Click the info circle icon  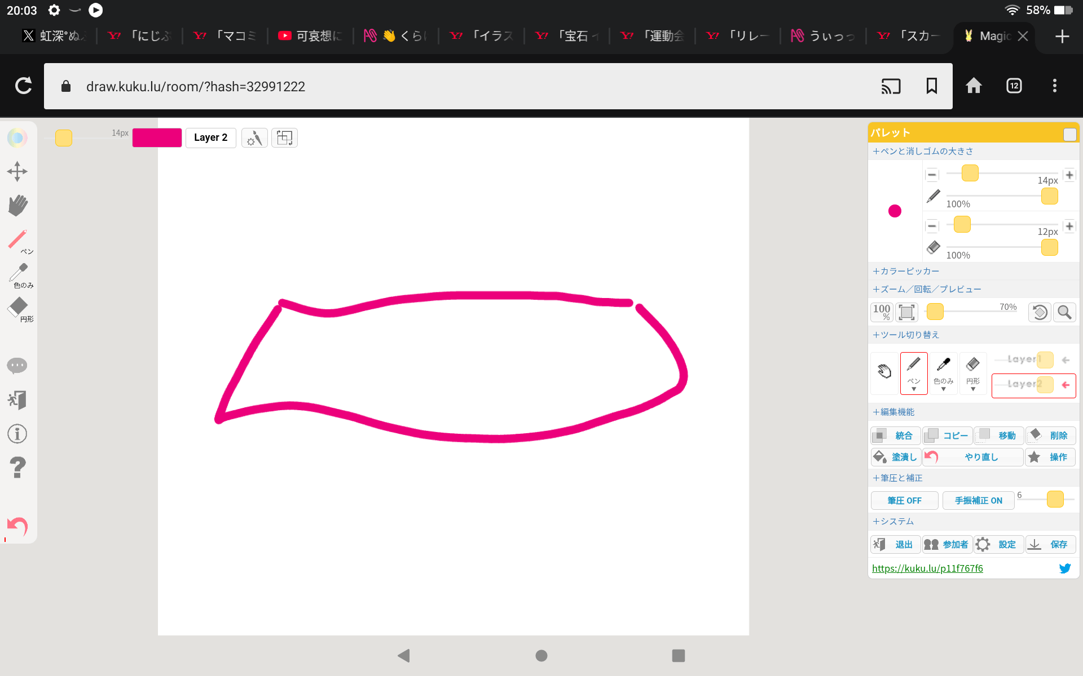click(17, 434)
